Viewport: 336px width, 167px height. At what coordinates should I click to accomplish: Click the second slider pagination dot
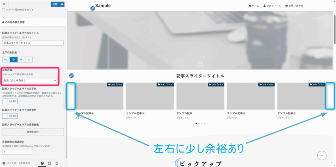click(199, 123)
